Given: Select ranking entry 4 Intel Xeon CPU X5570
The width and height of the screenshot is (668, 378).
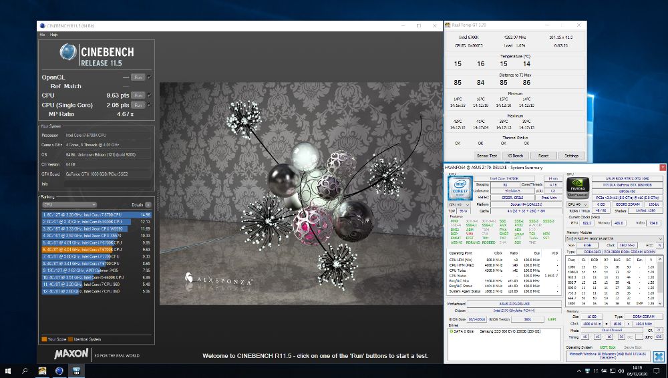Looking at the screenshot, I should [x=96, y=235].
